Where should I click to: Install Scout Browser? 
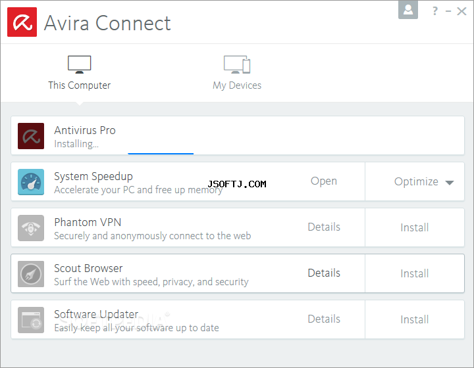pyautogui.click(x=415, y=273)
